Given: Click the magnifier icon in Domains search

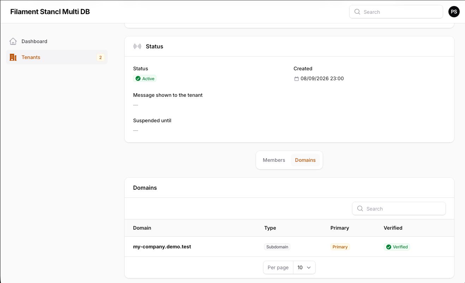Looking at the screenshot, I should click(x=360, y=208).
